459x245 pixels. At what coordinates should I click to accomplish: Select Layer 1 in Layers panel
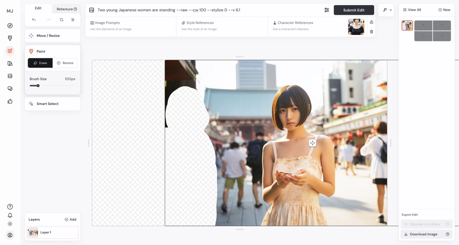52,232
